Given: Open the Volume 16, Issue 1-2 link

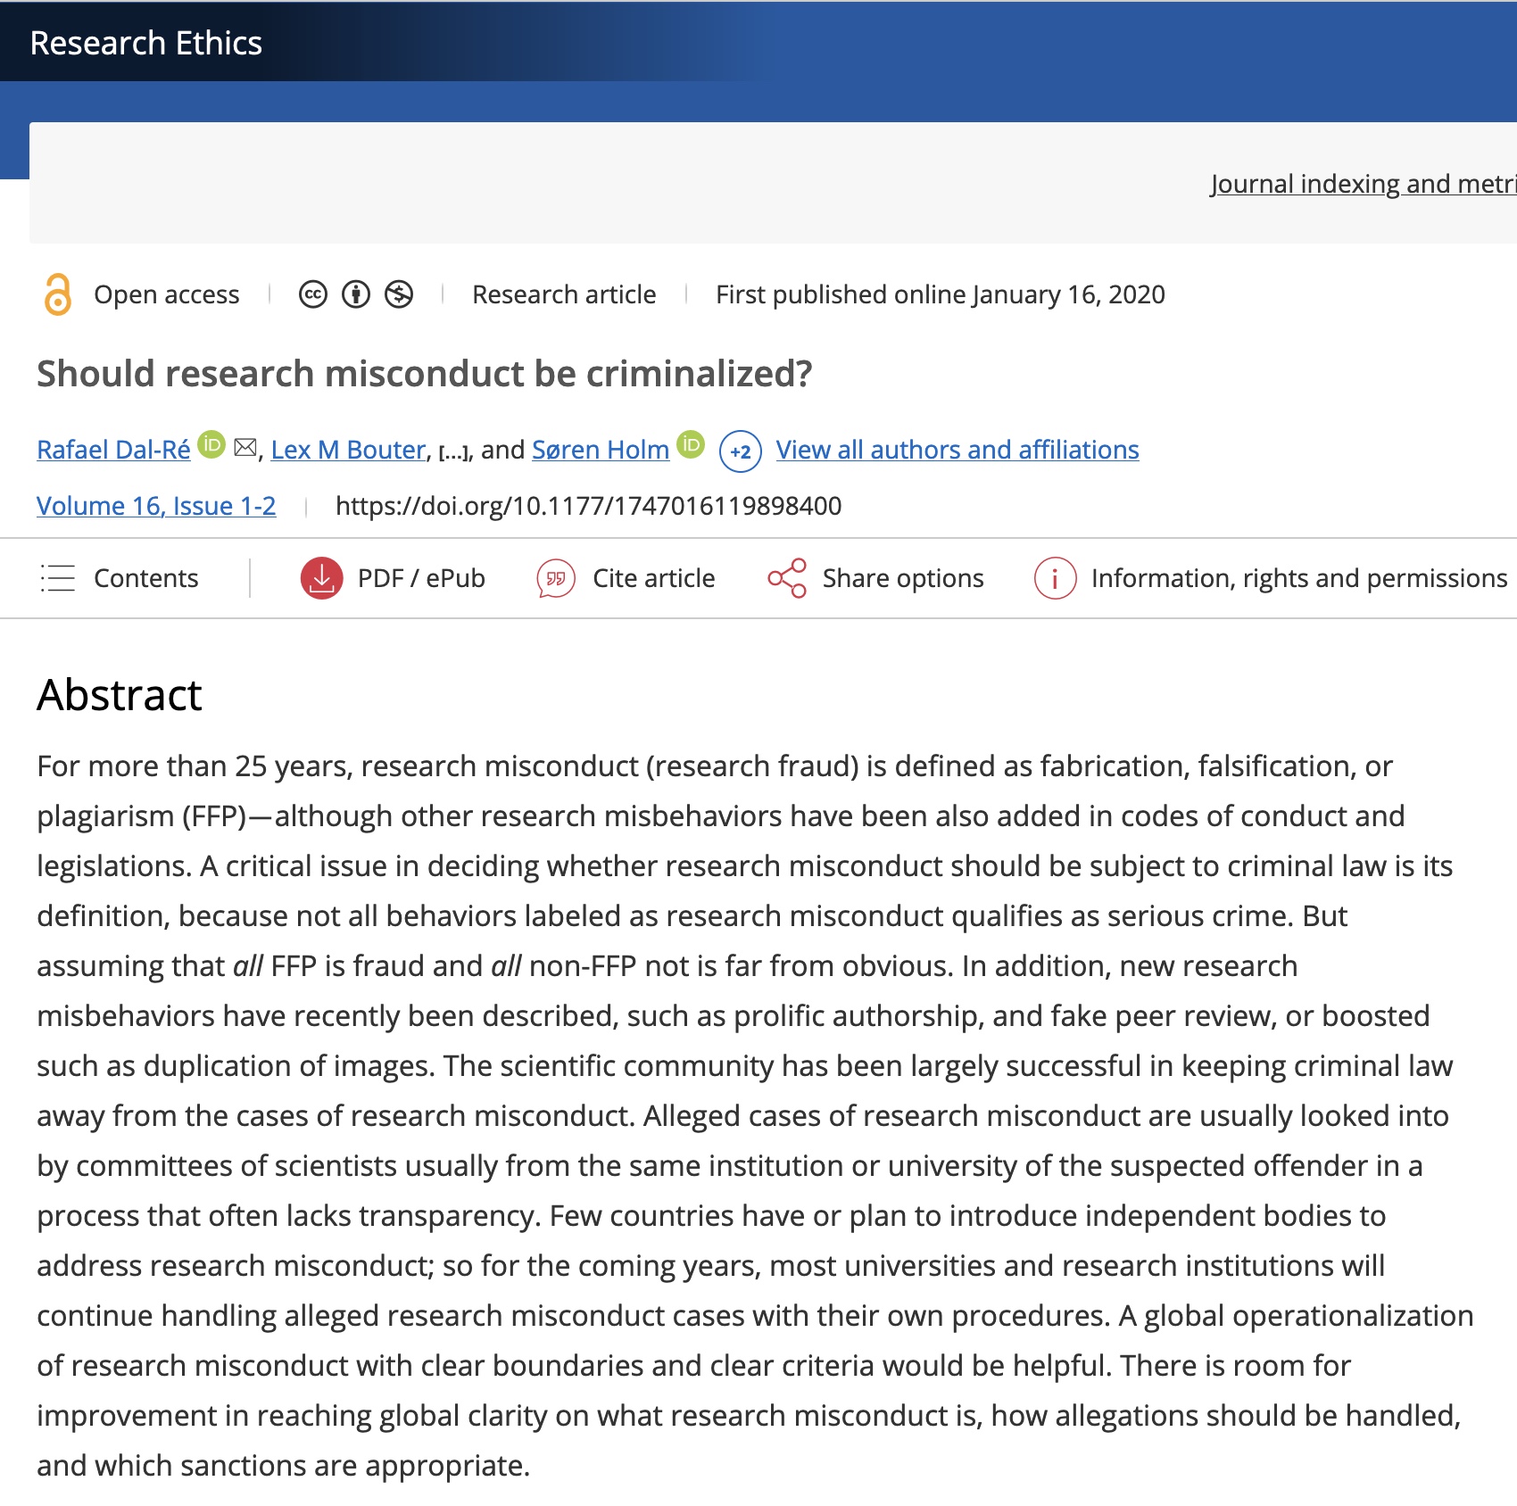Looking at the screenshot, I should (156, 506).
